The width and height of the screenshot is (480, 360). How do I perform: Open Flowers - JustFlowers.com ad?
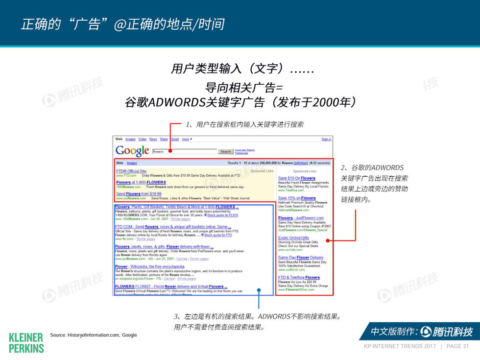[x=301, y=218]
